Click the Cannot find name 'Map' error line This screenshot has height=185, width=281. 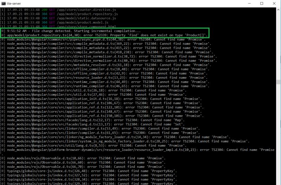92,120
